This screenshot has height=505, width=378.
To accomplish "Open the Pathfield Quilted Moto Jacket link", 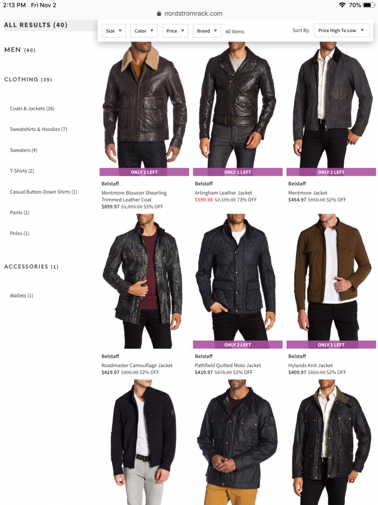I will [228, 365].
